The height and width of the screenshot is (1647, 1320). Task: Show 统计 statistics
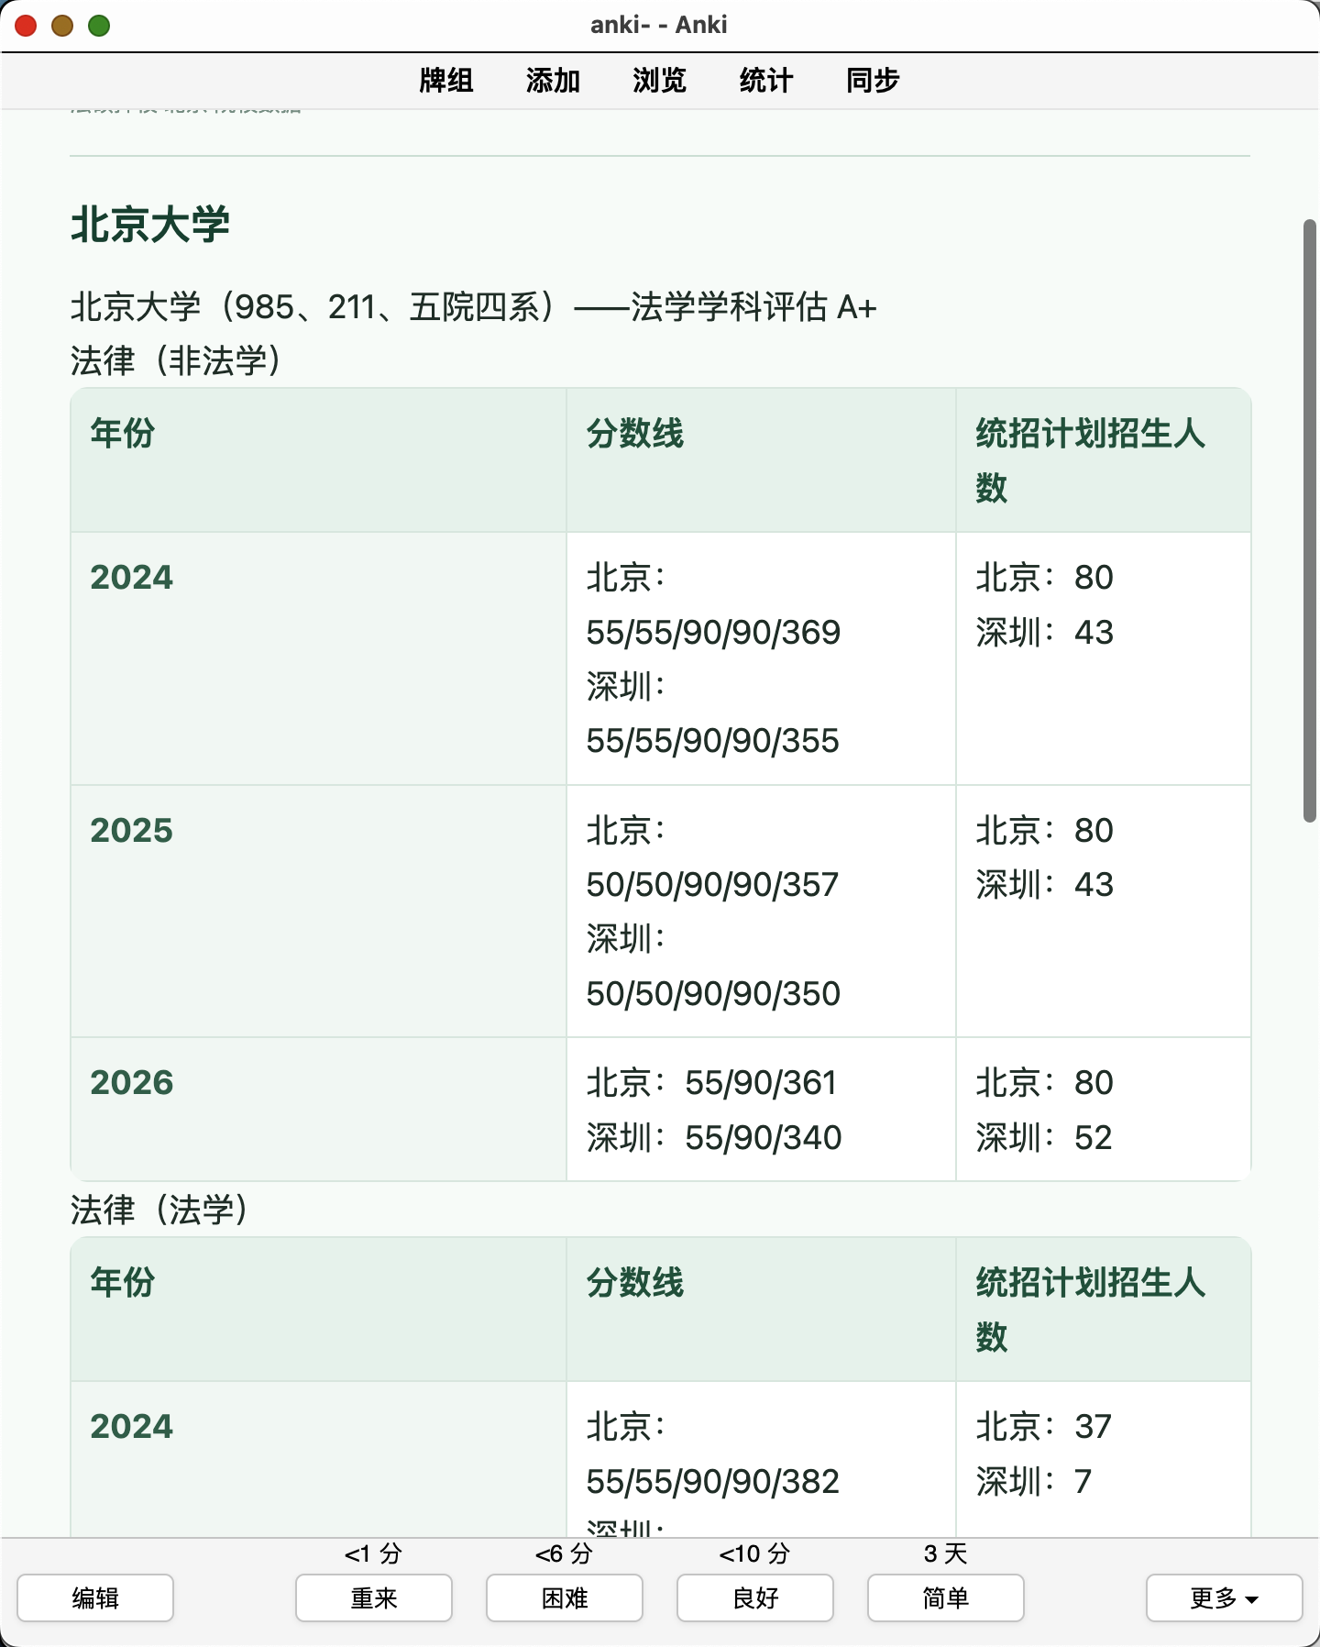point(765,81)
